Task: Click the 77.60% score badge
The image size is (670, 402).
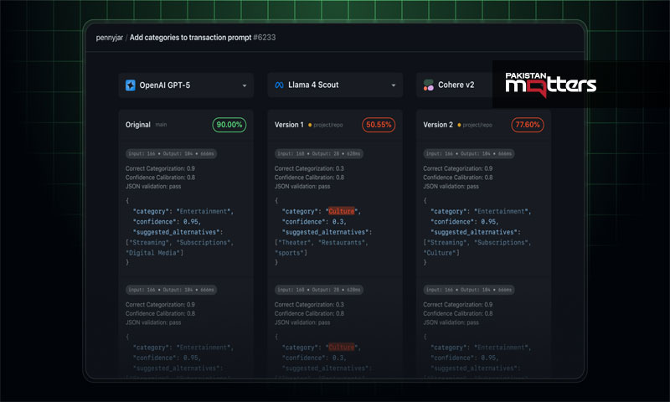Action: coord(528,125)
